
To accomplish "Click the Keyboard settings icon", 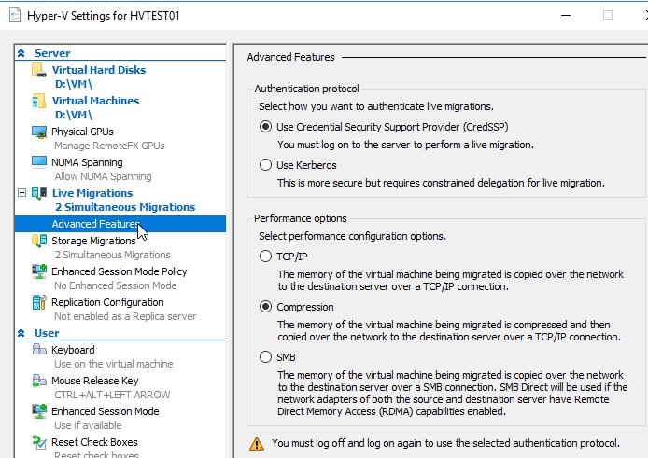I will tap(38, 350).
